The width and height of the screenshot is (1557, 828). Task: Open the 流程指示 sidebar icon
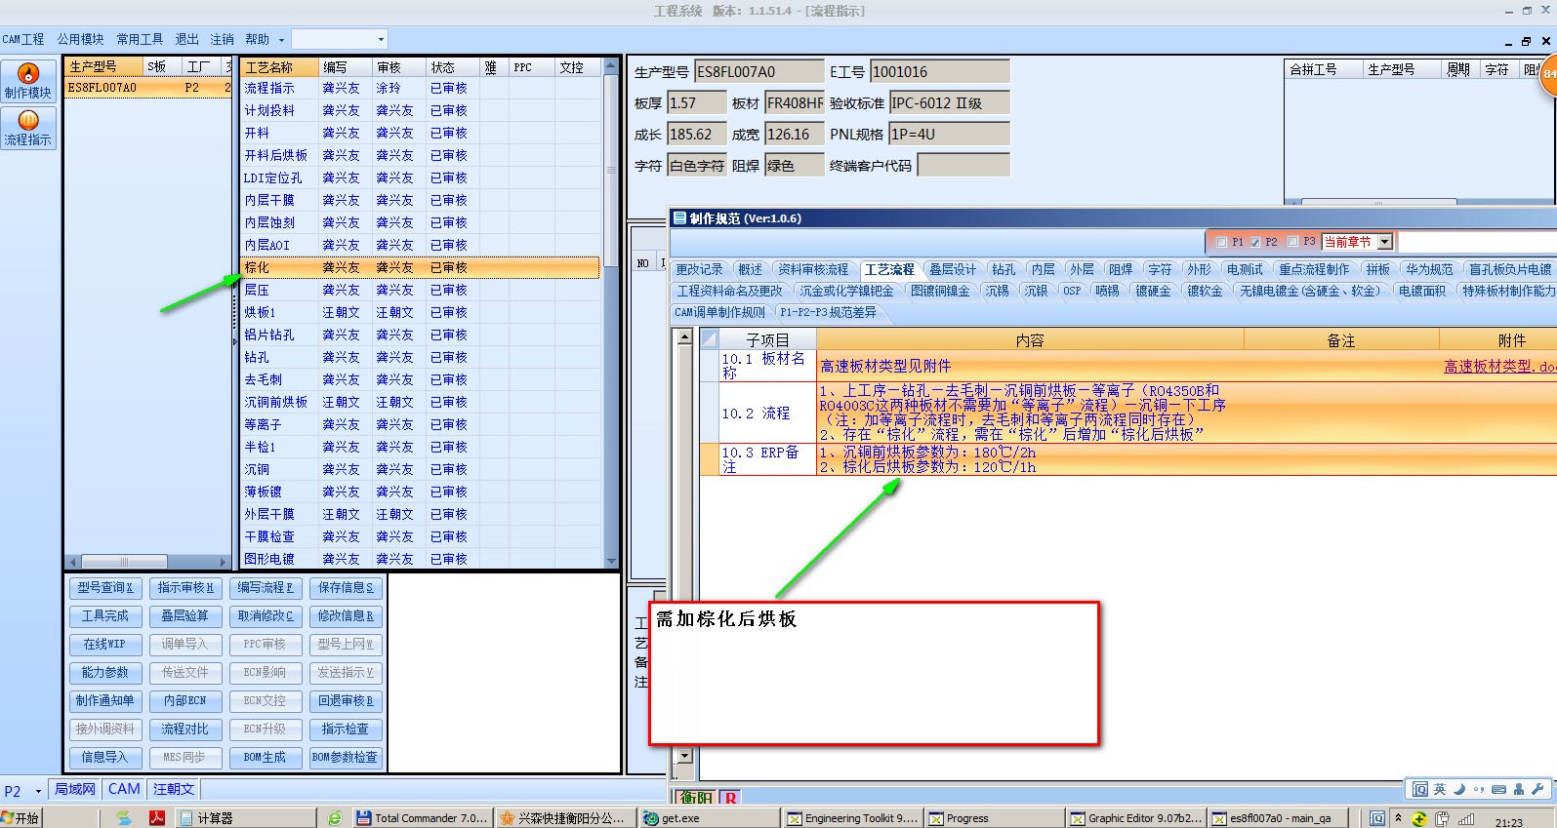point(28,129)
